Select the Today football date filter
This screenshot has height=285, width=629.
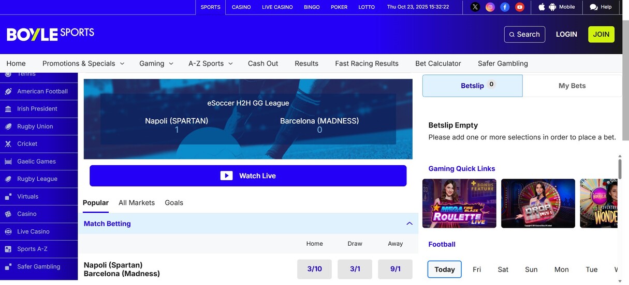tap(445, 270)
